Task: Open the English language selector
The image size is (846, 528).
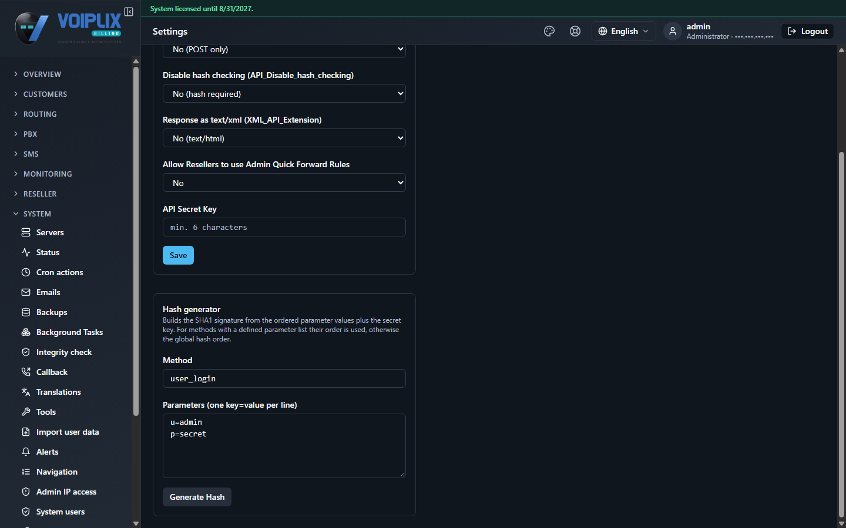Action: point(623,31)
